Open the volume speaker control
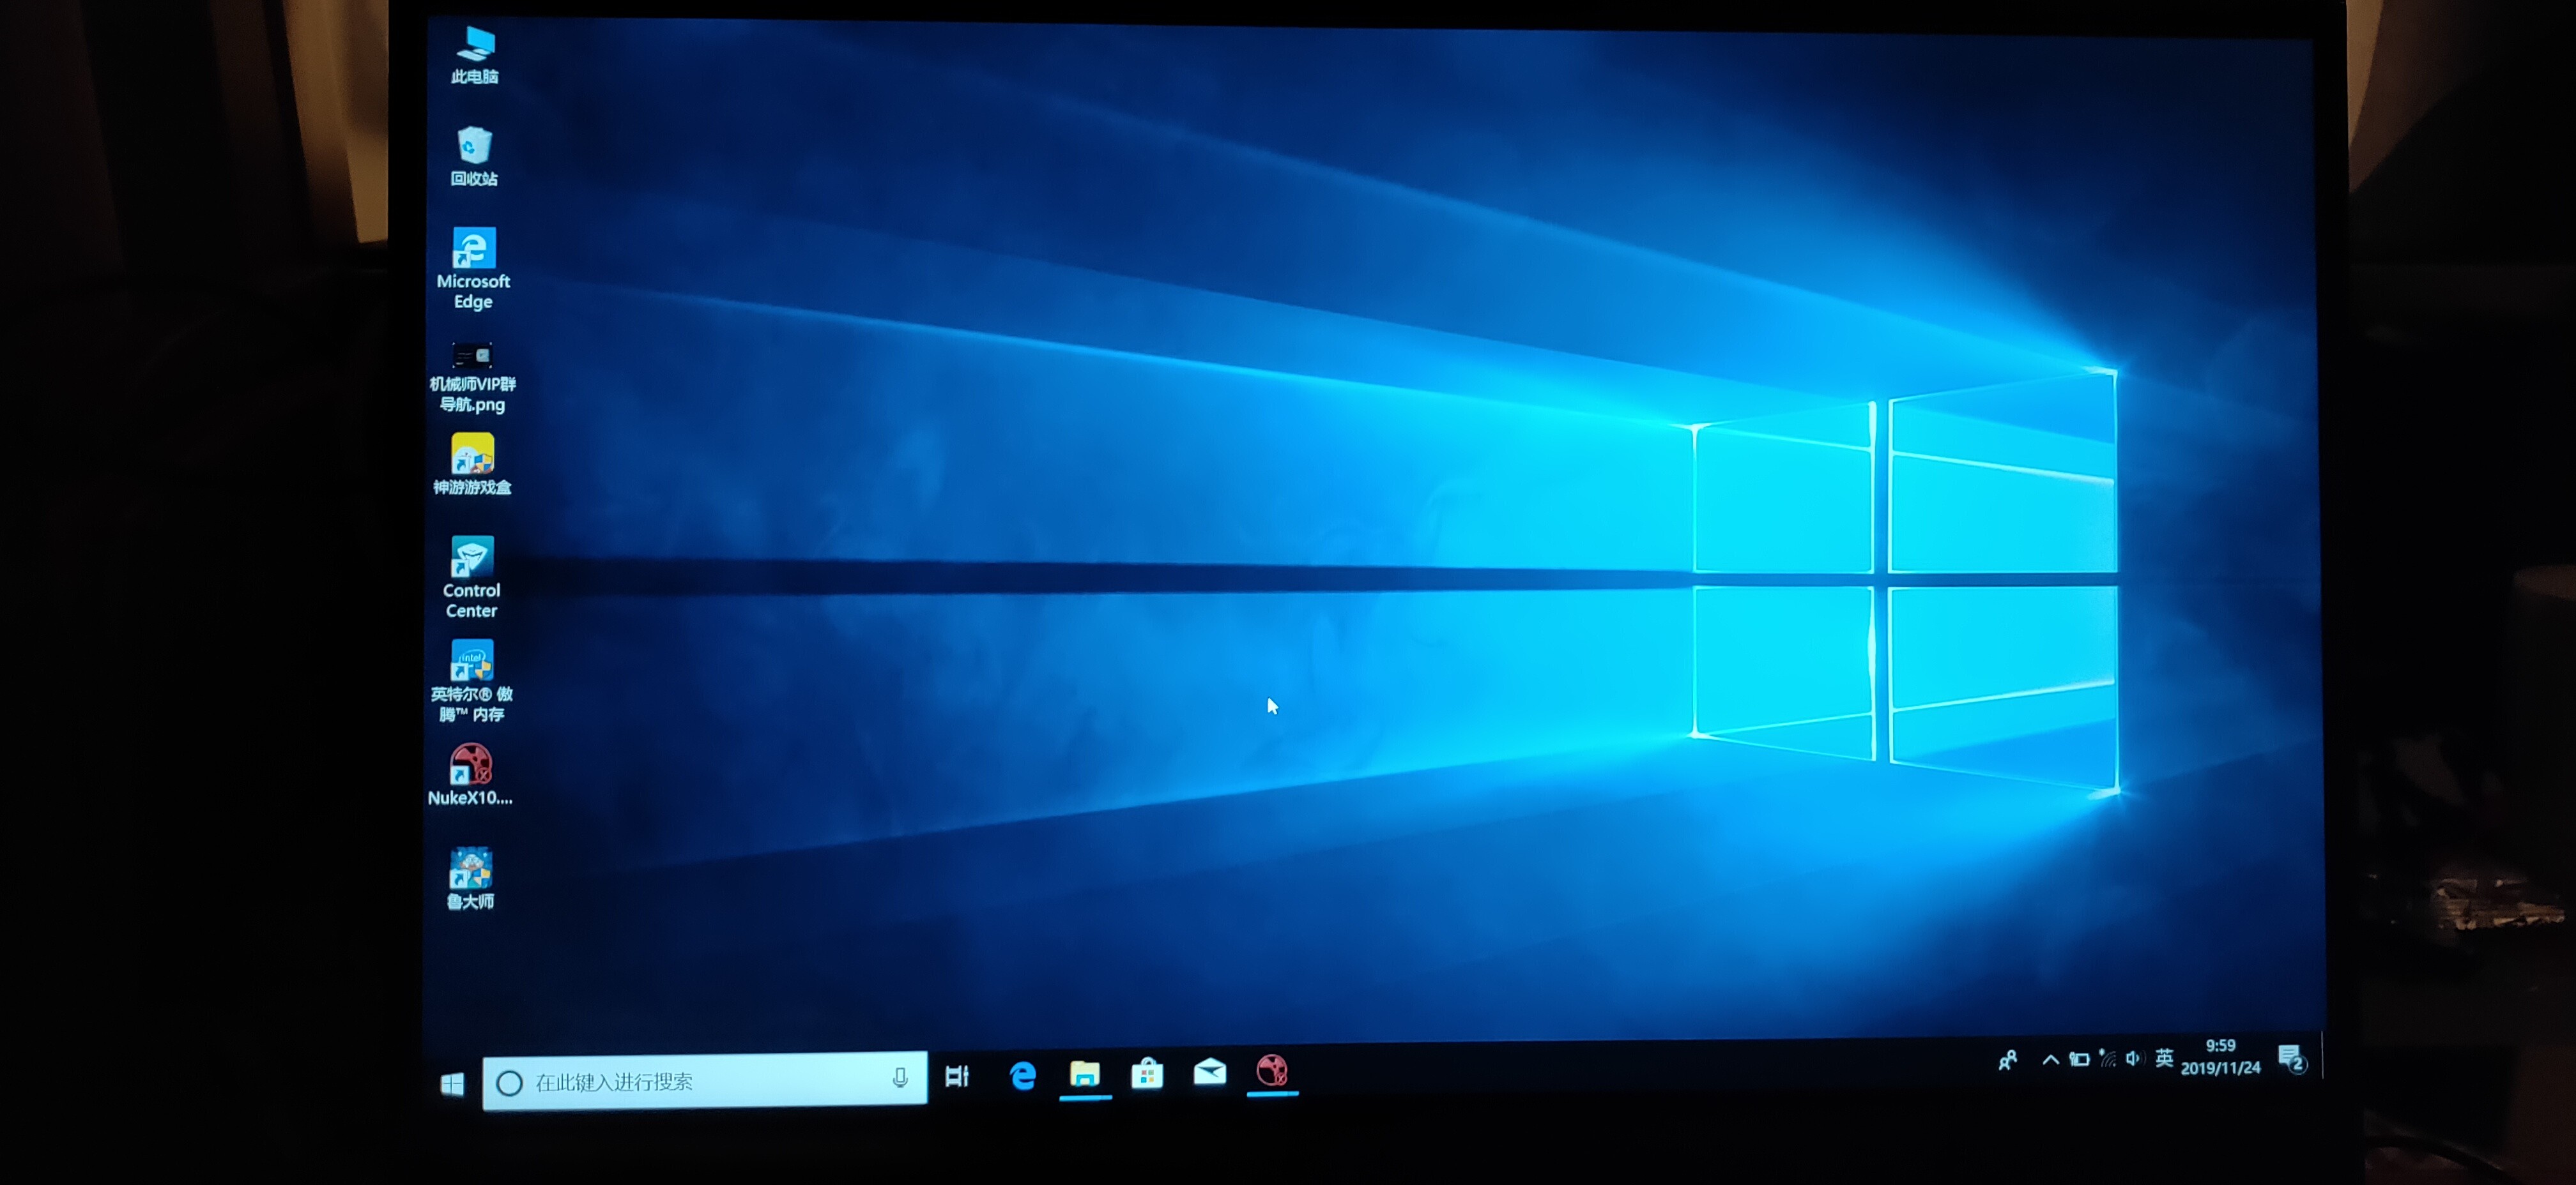 [2133, 1059]
